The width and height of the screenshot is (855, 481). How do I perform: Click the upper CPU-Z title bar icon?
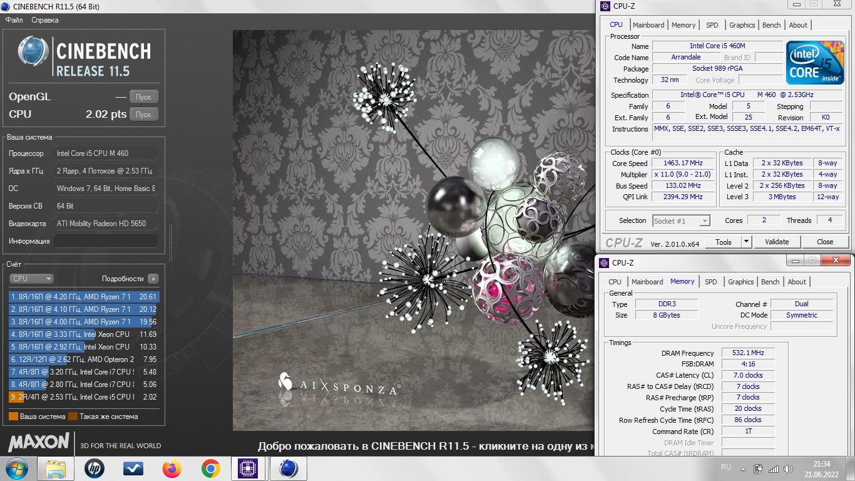point(605,6)
